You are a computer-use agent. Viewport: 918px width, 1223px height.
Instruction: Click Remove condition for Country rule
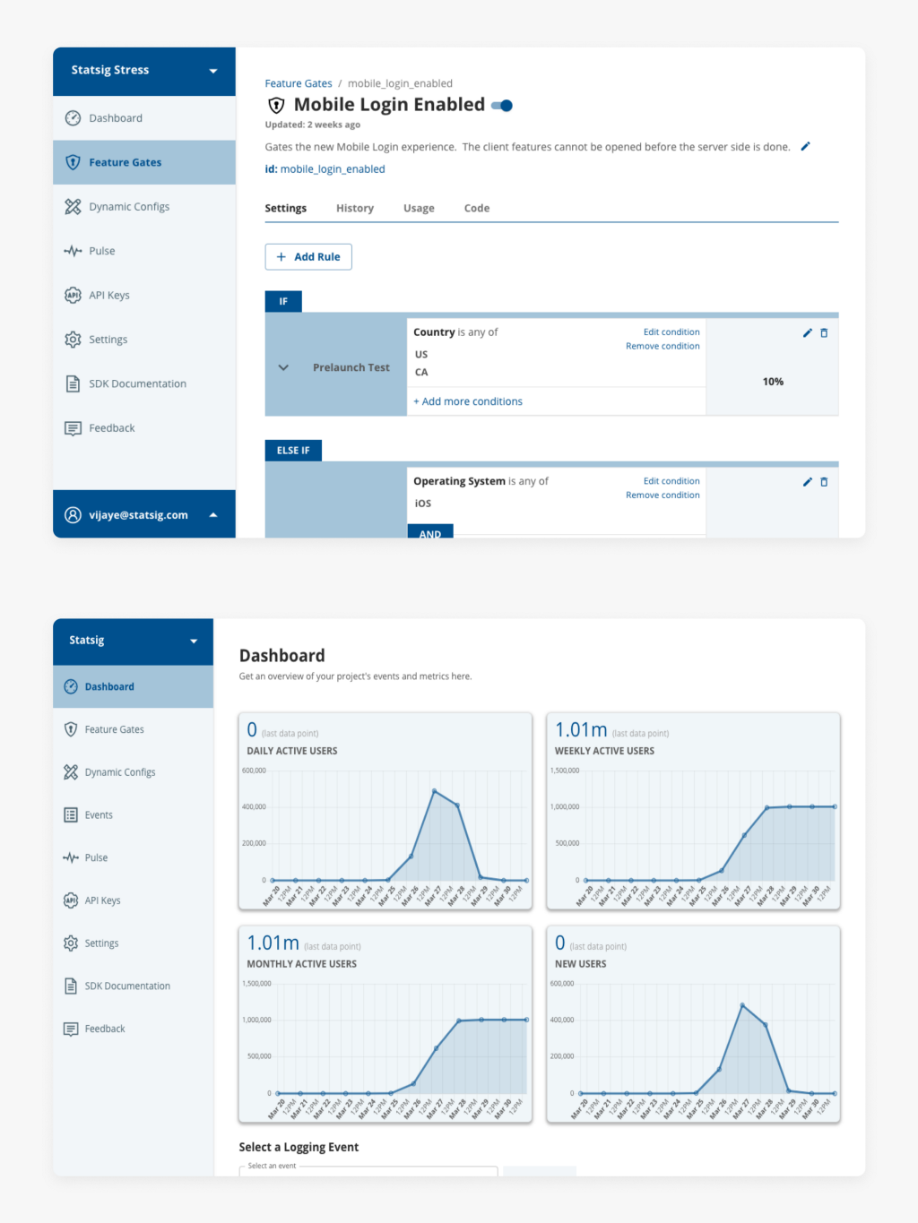[663, 346]
